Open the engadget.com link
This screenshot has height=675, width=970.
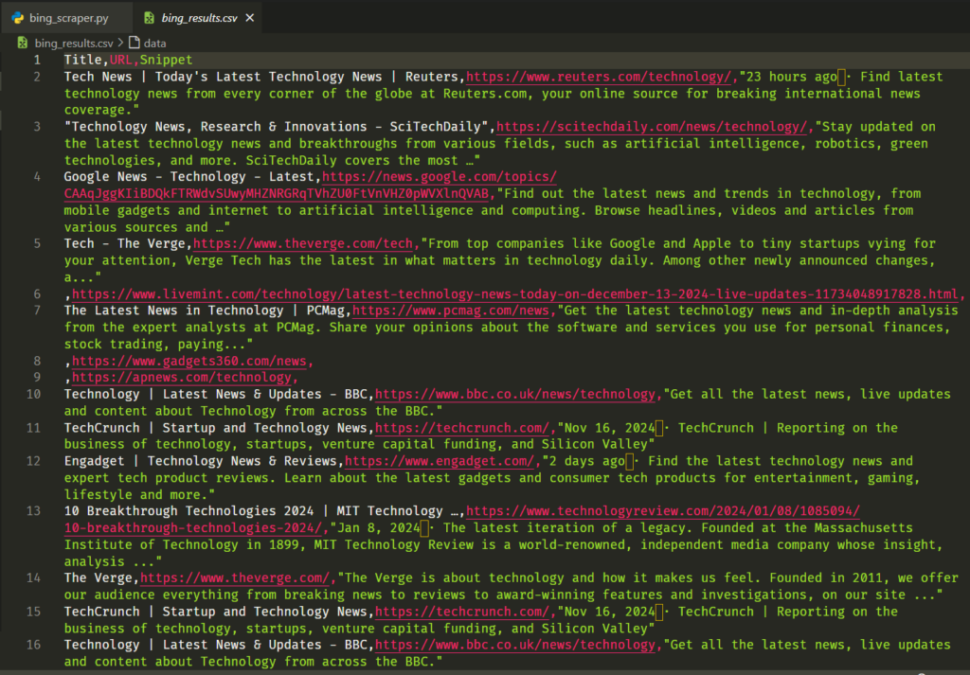click(x=442, y=461)
